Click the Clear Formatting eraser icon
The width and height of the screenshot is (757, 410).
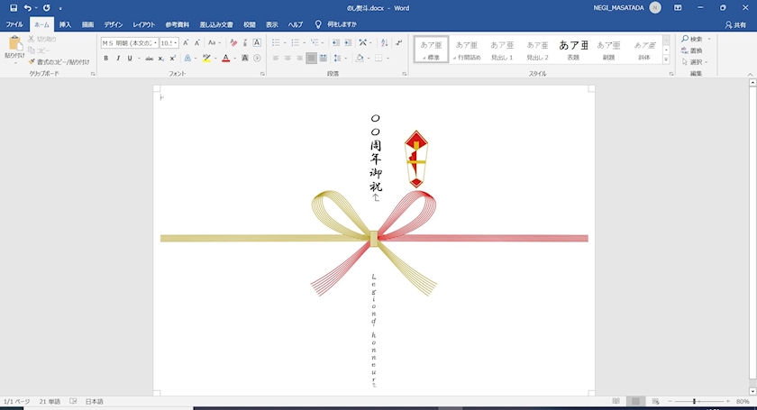(233, 42)
